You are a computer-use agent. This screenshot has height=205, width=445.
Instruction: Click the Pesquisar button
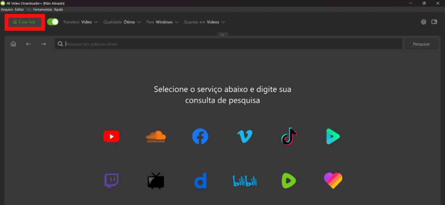coord(421,44)
